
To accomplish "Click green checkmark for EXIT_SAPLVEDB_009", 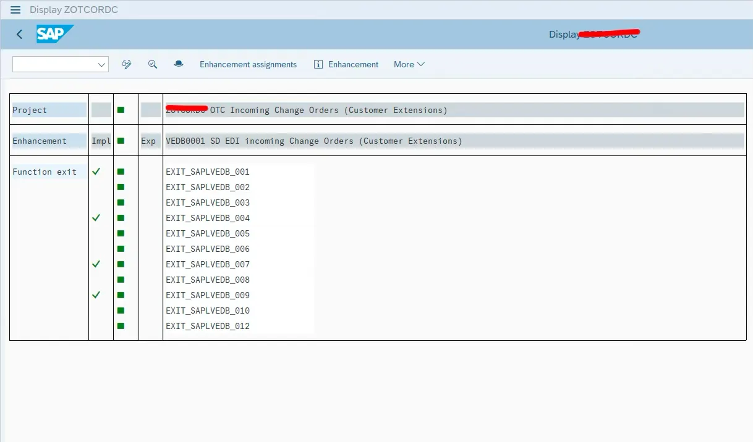I will click(x=96, y=295).
